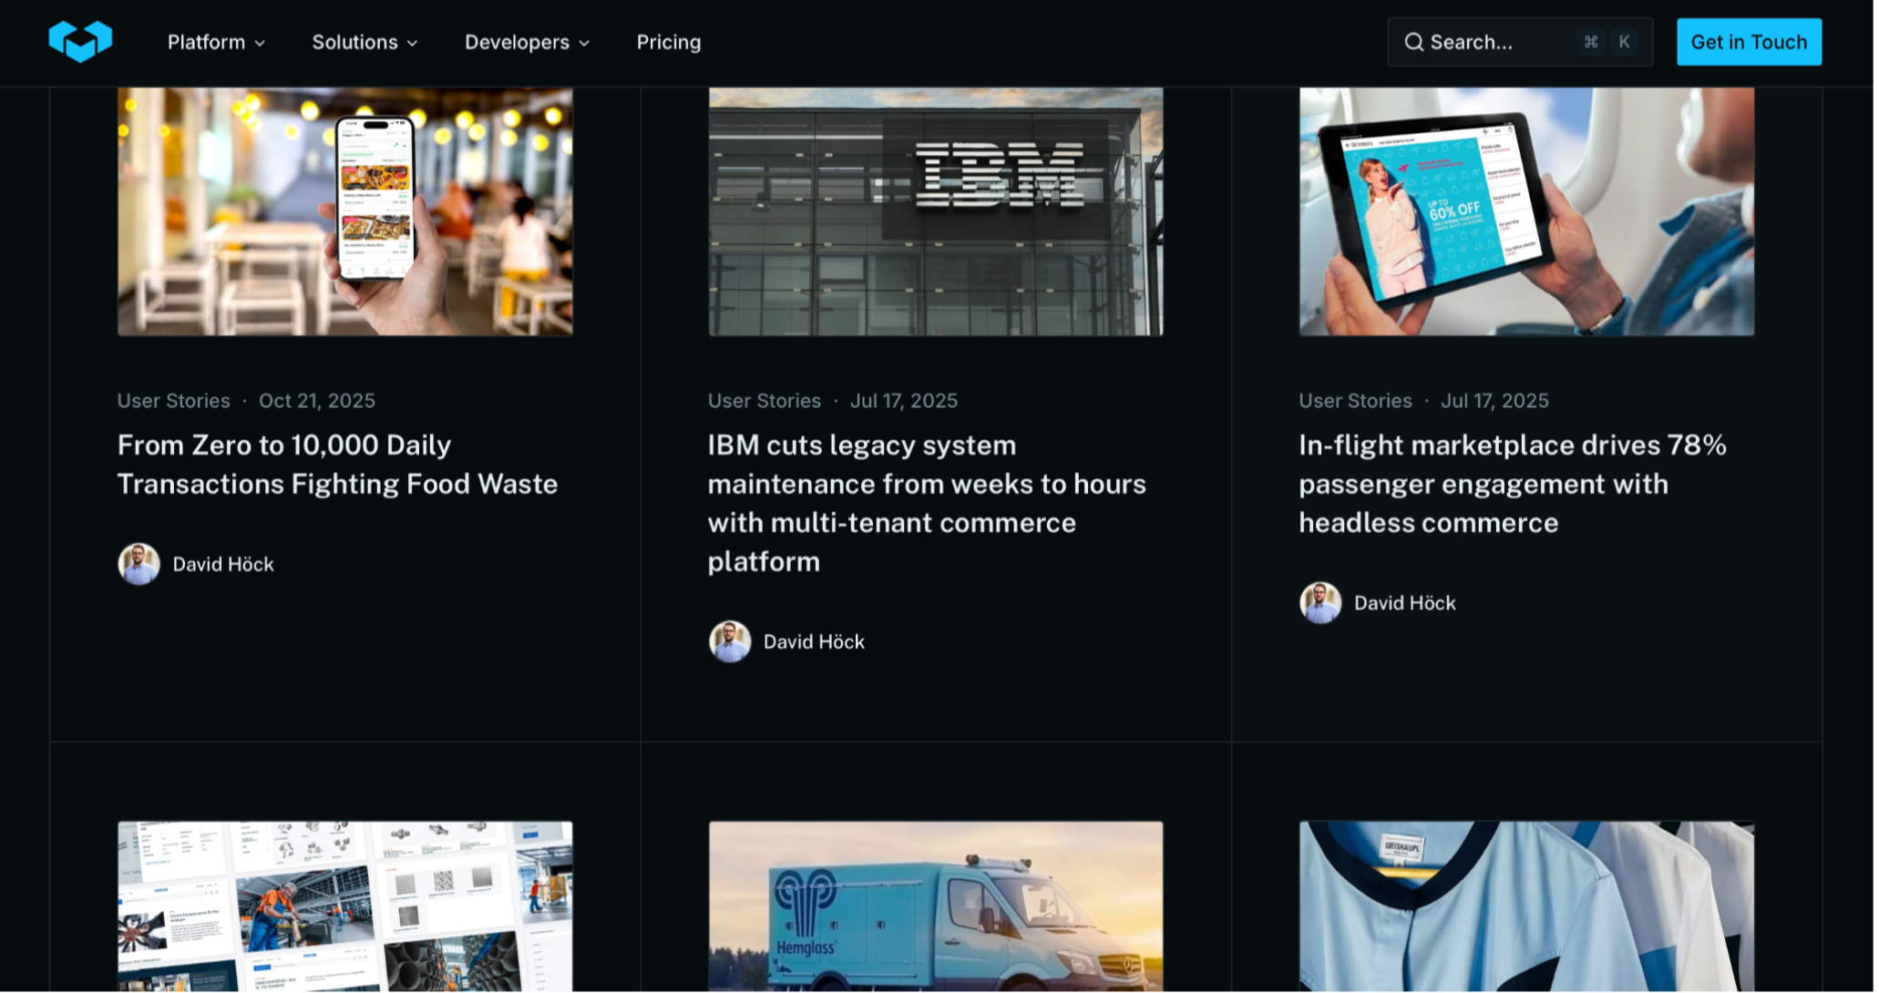The width and height of the screenshot is (1879, 993).
Task: Expand the Platform dropdown menu
Action: pyautogui.click(x=216, y=42)
